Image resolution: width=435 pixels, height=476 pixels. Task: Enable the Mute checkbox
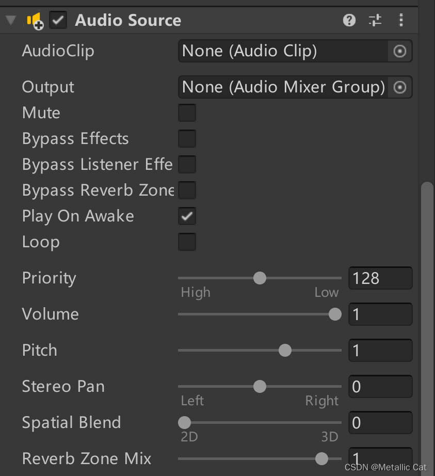click(187, 113)
